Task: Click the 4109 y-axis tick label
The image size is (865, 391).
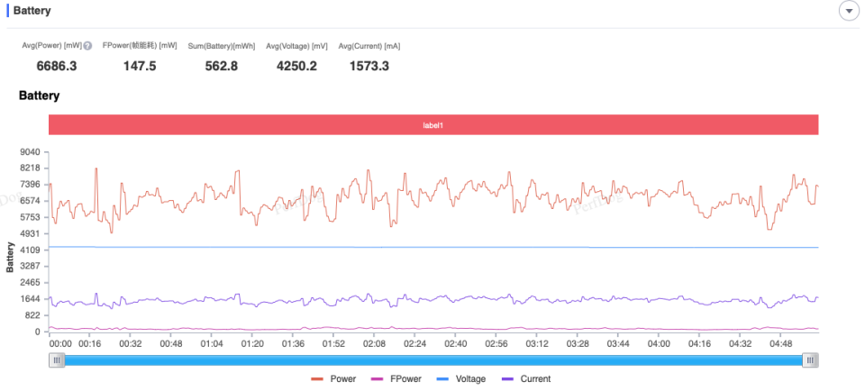Action: pyautogui.click(x=32, y=250)
